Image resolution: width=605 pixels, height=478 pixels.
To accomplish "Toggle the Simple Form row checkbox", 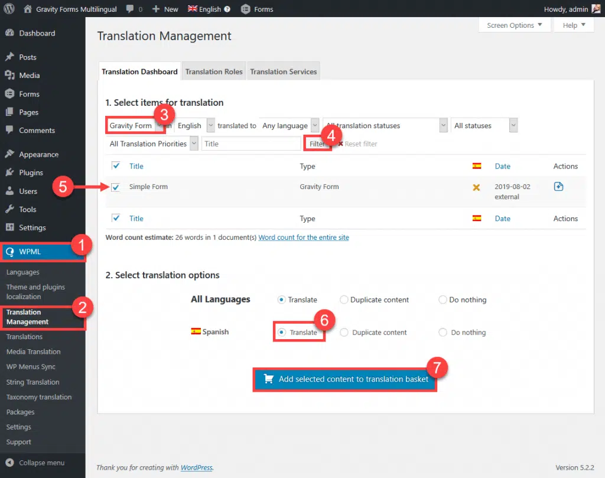I will (115, 187).
